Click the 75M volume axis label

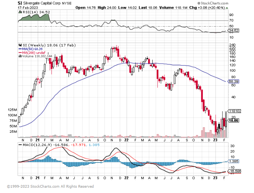(x=13, y=121)
